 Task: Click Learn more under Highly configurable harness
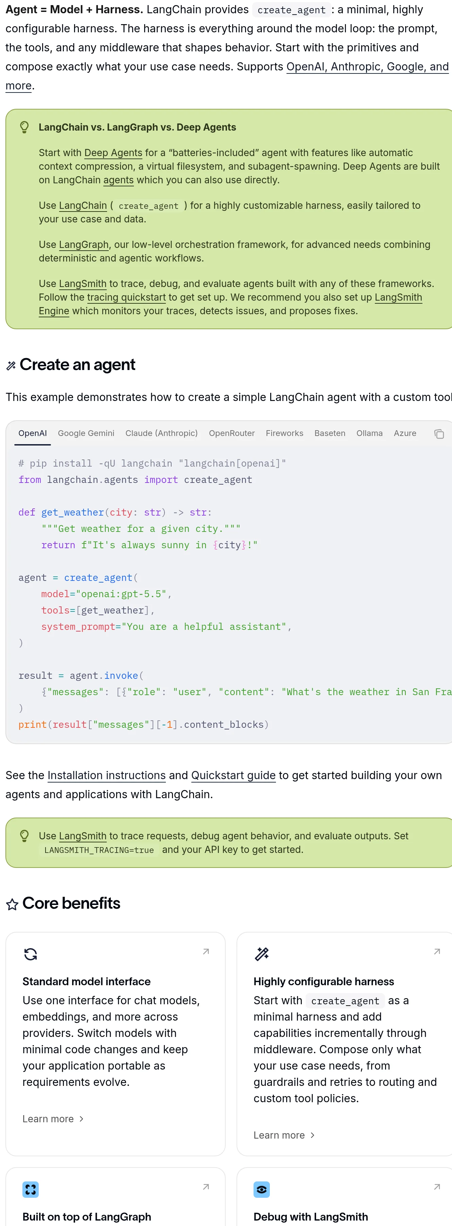pos(279,1135)
